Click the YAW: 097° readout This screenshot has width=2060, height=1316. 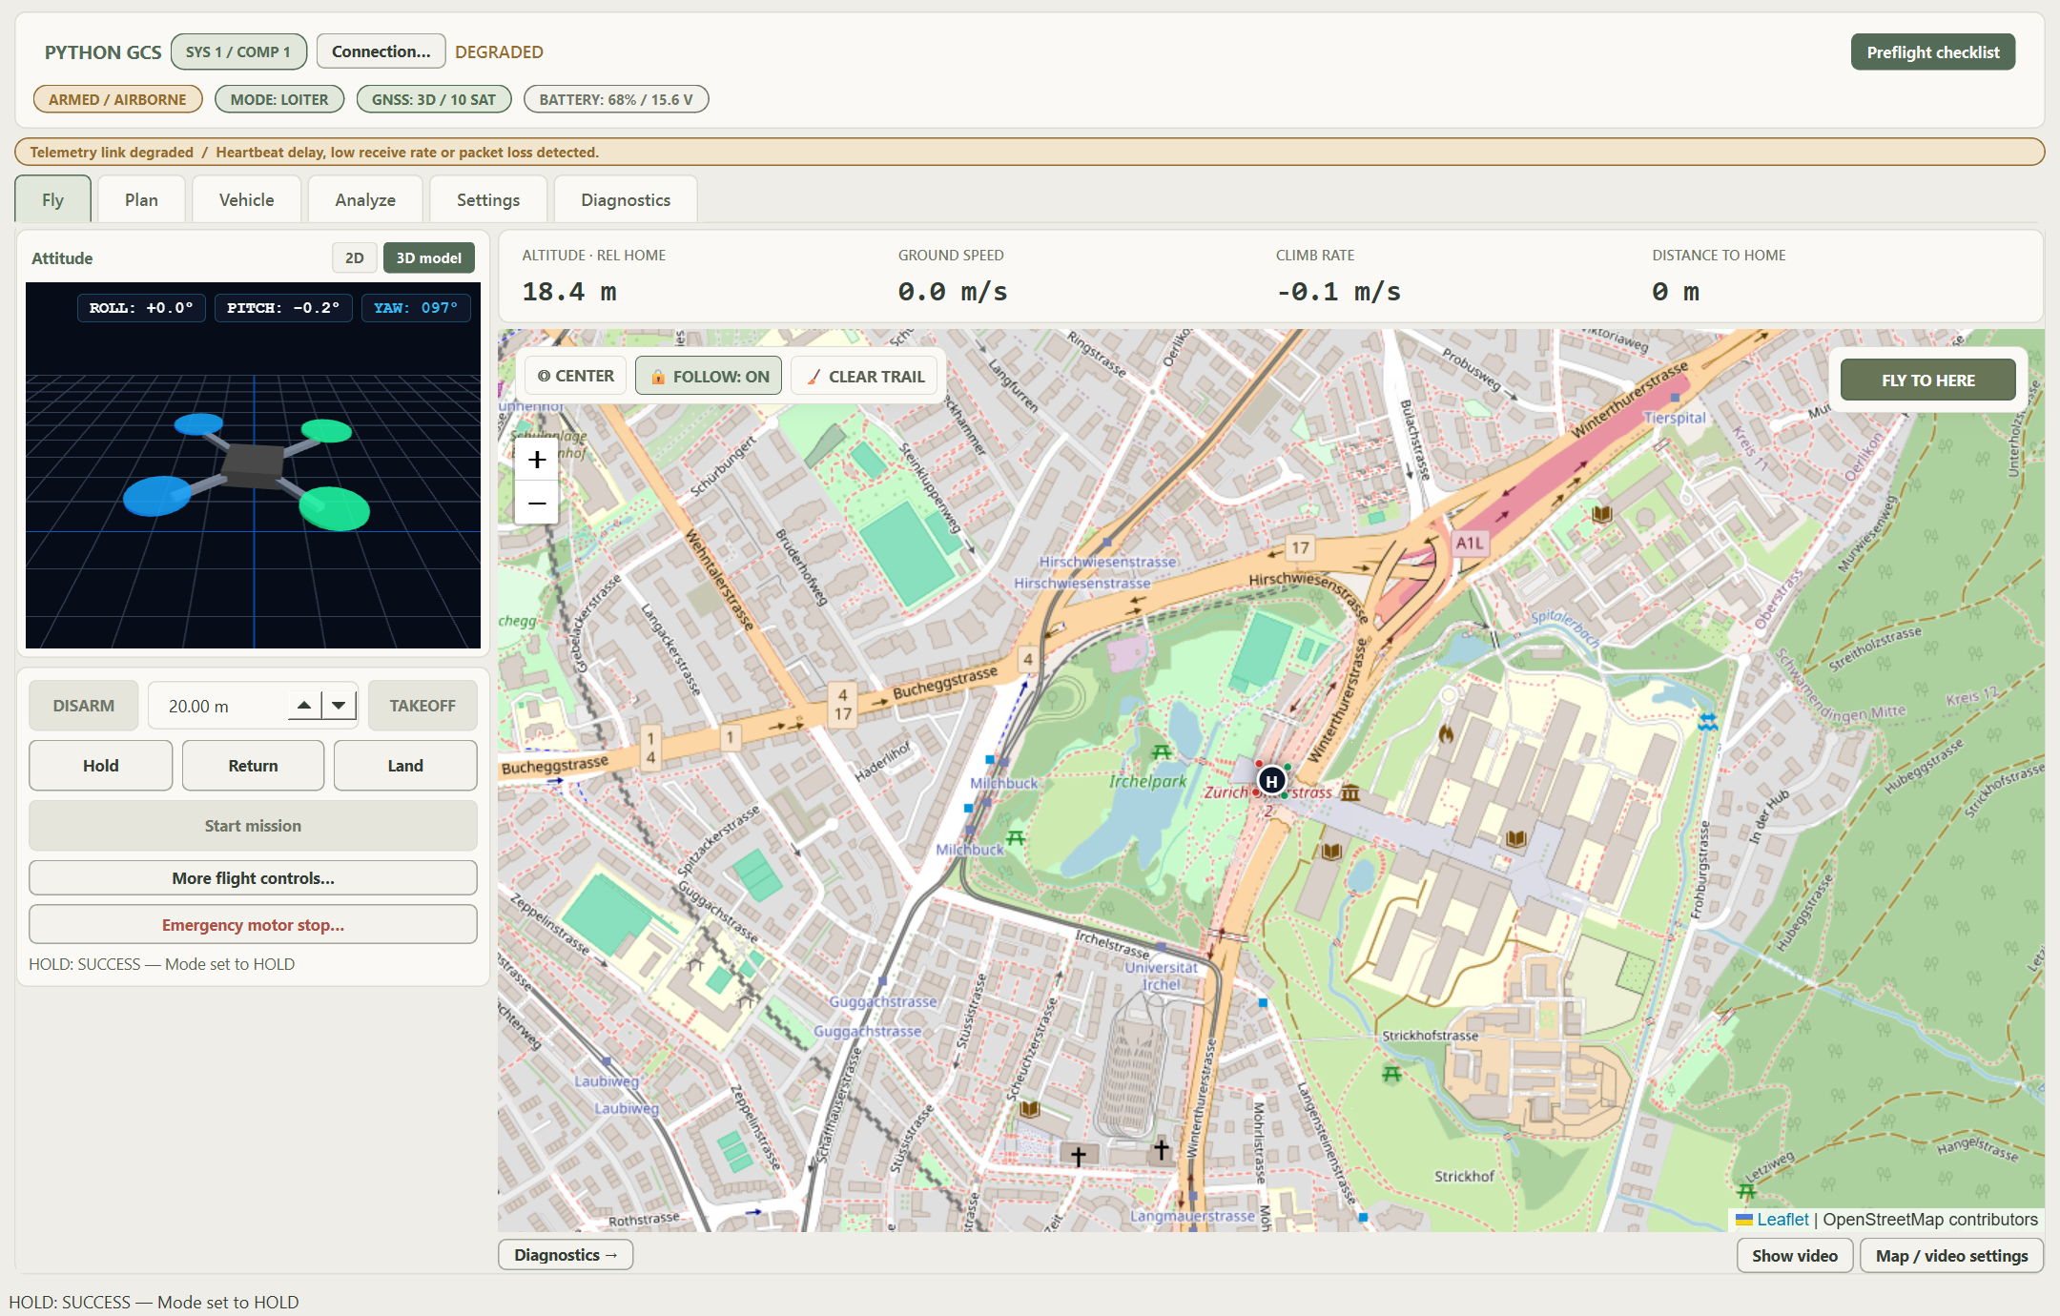pyautogui.click(x=416, y=308)
